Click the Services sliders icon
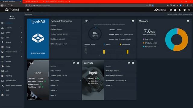Viewport: 193px width, 108px height. (x=2, y=61)
